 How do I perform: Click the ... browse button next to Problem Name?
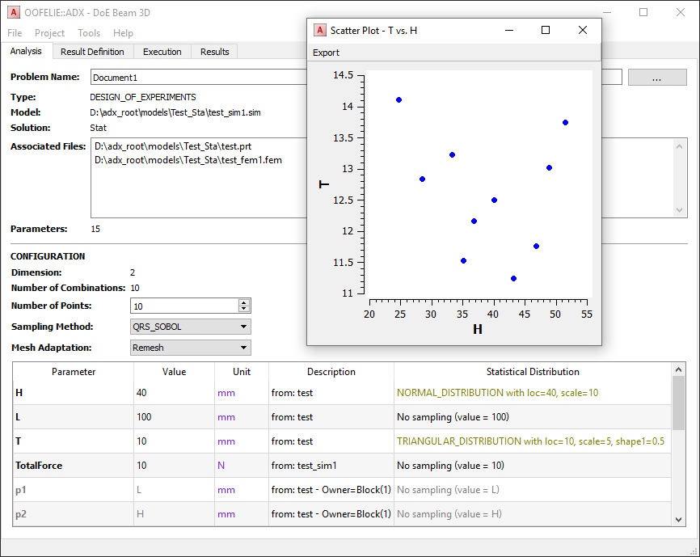pyautogui.click(x=656, y=76)
